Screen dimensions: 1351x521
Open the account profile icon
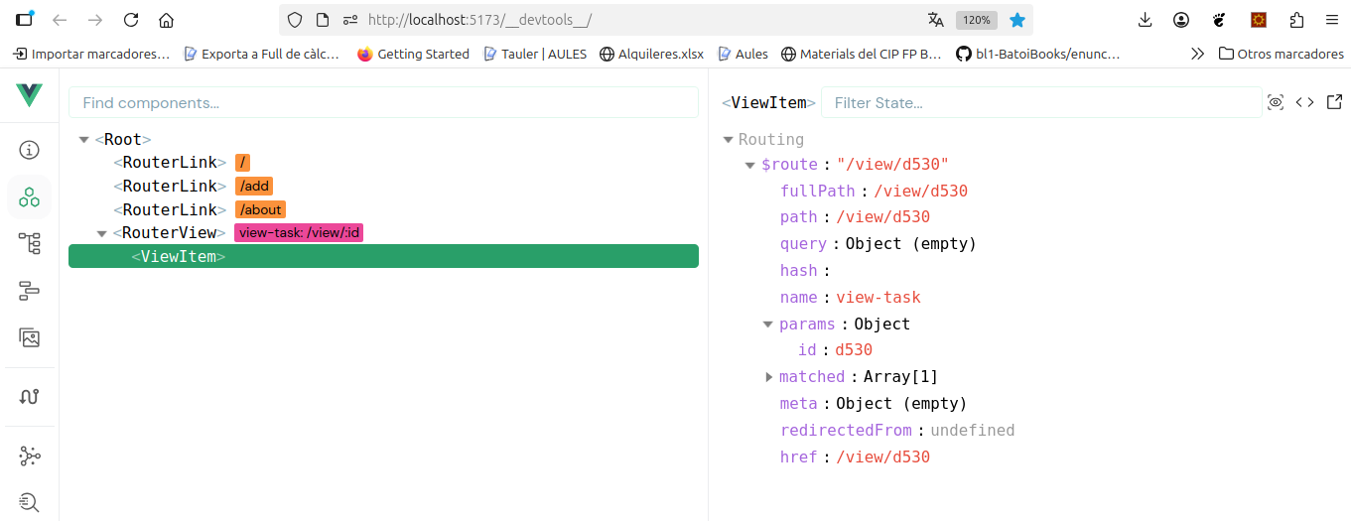tap(1180, 20)
